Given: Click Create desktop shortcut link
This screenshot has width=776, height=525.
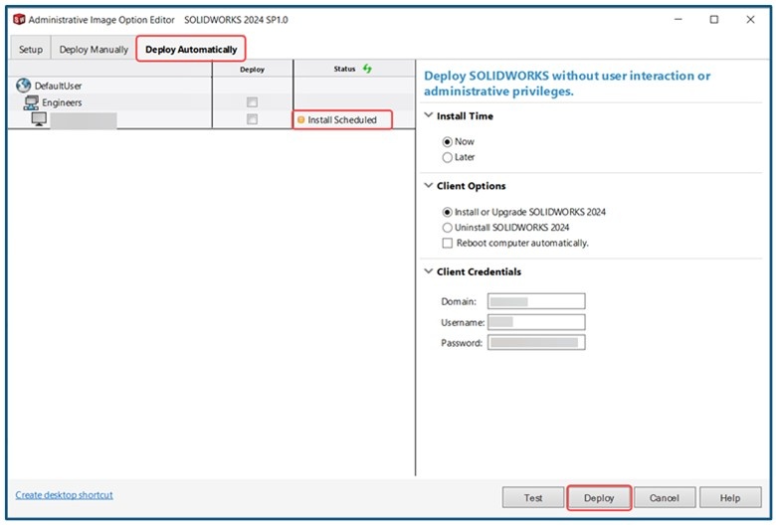Looking at the screenshot, I should tap(64, 495).
